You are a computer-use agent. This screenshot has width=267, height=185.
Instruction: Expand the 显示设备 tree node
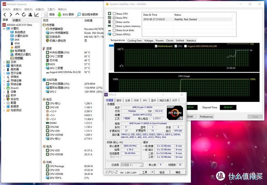pyautogui.click(x=4, y=73)
